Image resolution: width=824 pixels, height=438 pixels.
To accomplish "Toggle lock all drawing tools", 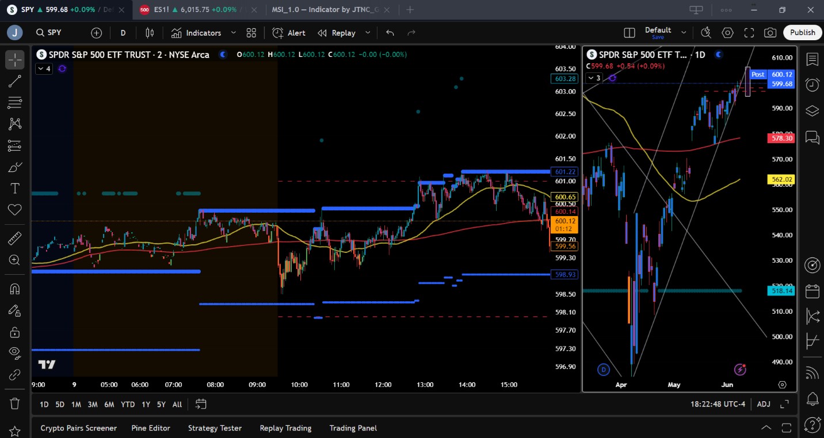I will pos(15,332).
